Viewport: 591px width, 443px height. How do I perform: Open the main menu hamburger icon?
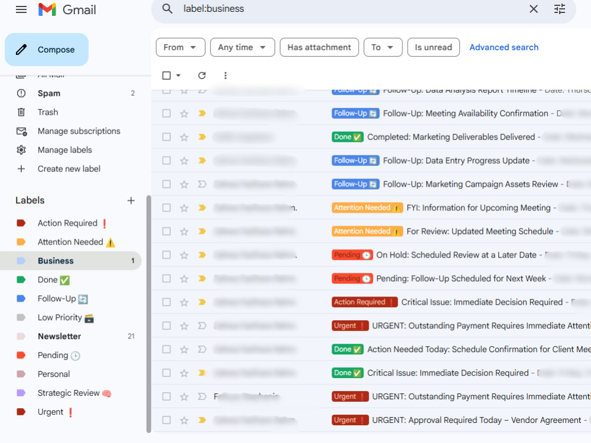[21, 9]
